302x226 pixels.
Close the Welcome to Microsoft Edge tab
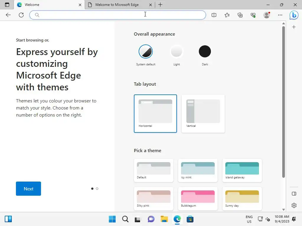coord(150,5)
